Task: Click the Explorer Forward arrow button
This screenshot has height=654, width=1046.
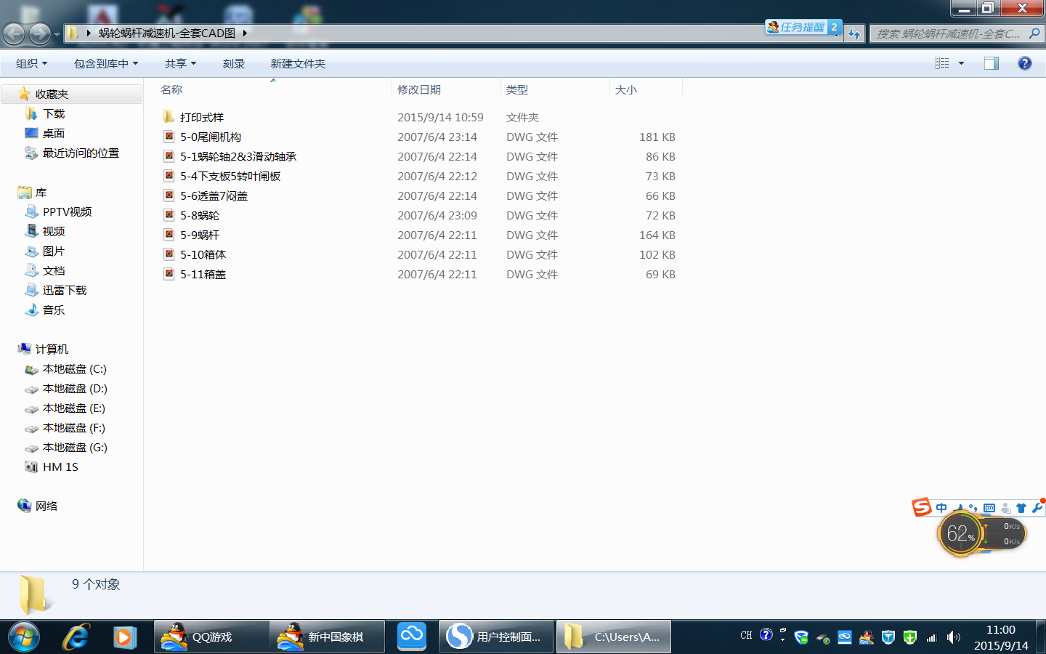Action: 39,33
